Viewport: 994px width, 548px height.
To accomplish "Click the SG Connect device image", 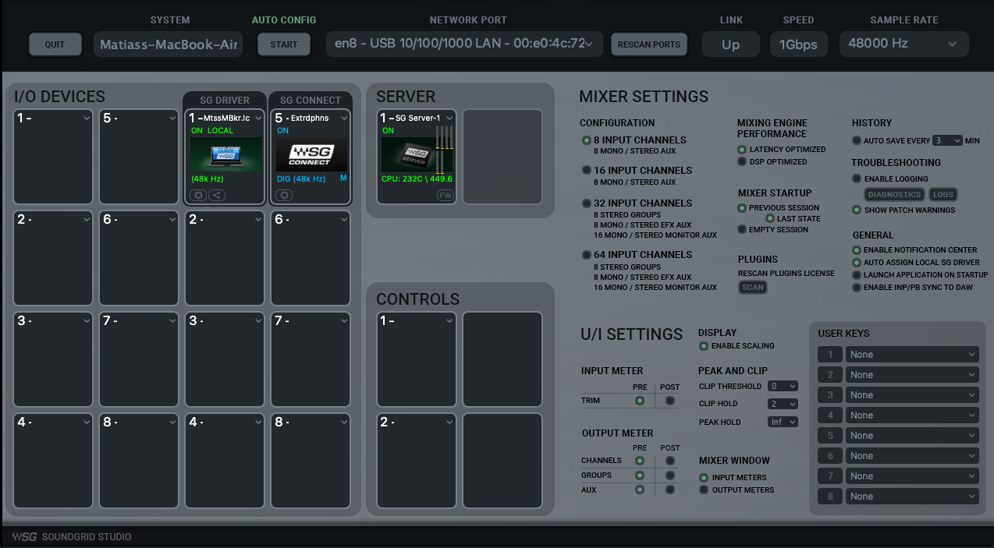I will pyautogui.click(x=311, y=154).
